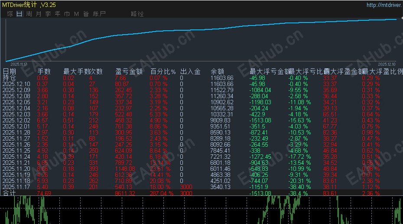The width and height of the screenshot is (403, 224).
Task: Select the 2025.12.03 date row
Action: [16, 115]
